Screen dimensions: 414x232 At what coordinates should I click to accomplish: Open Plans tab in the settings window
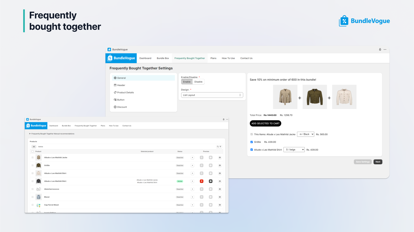pyautogui.click(x=213, y=58)
